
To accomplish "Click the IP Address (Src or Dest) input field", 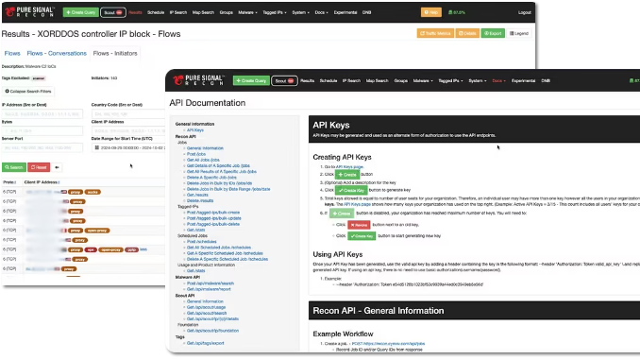I will click(x=42, y=113).
